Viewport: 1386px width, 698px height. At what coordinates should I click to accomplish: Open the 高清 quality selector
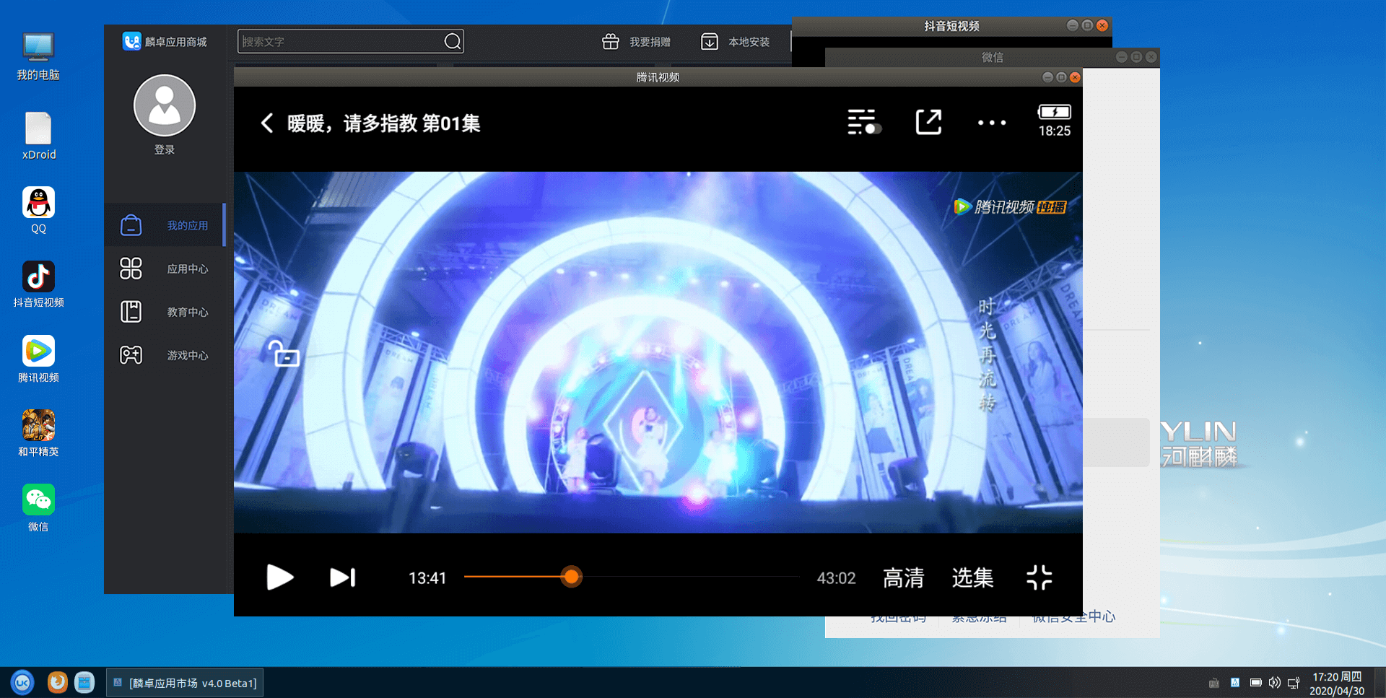(903, 577)
